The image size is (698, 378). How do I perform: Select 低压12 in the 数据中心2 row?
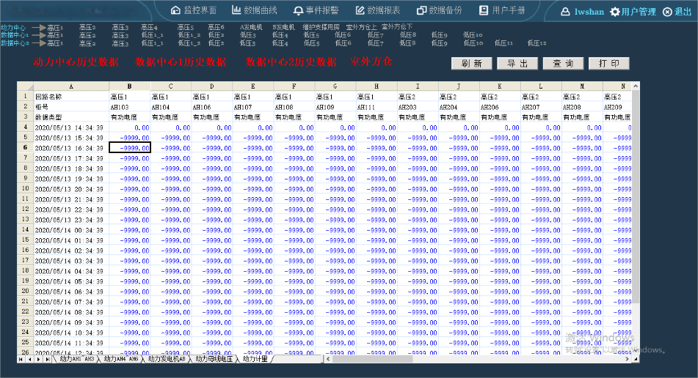537,43
